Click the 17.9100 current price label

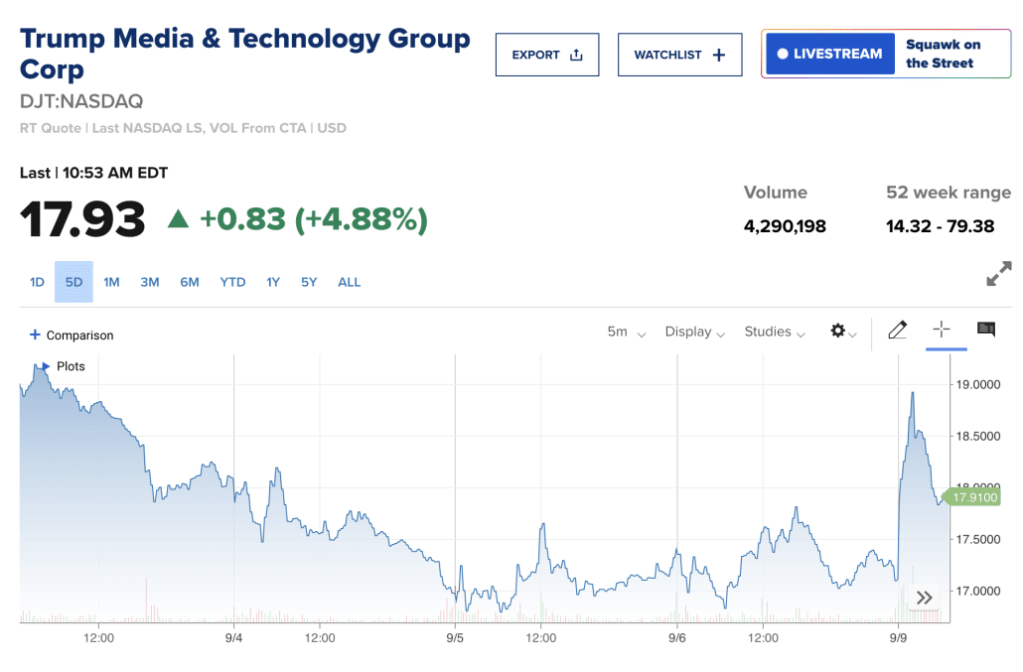[973, 498]
